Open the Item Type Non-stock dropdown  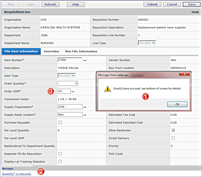[67, 75]
